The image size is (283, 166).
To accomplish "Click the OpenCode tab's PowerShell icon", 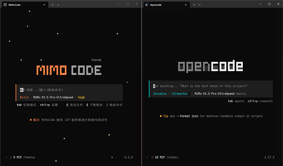I will [147, 5].
